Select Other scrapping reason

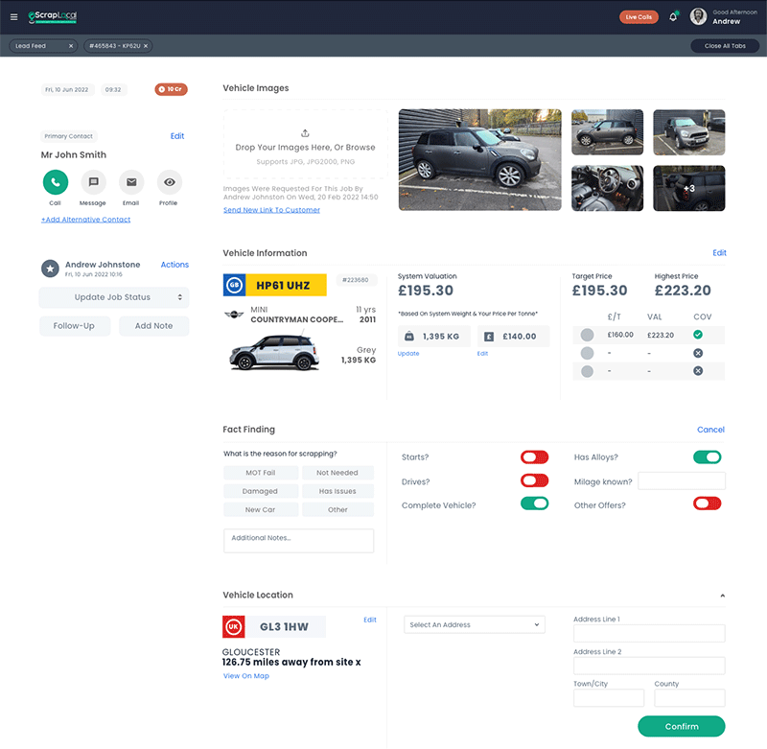point(337,510)
